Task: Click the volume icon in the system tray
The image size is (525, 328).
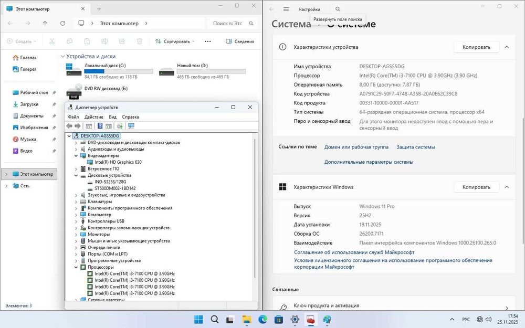Action: click(488, 319)
